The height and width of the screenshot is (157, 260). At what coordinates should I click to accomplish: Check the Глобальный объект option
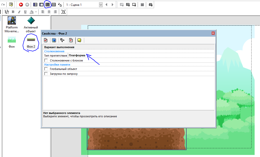coord(46,69)
